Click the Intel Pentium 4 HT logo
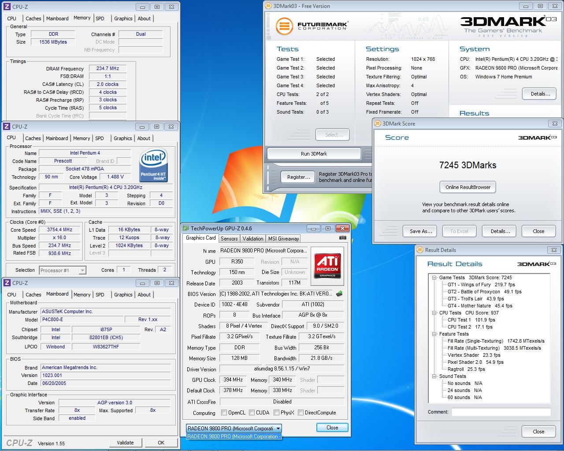This screenshot has height=451, width=564. click(153, 165)
